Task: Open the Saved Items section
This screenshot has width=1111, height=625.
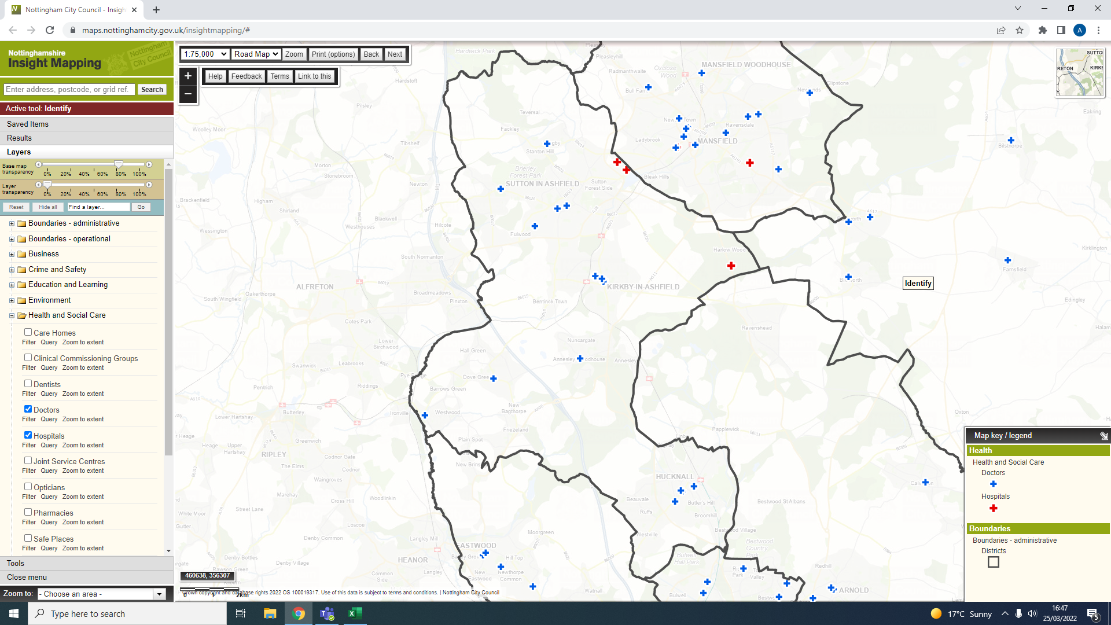Action: click(x=28, y=124)
